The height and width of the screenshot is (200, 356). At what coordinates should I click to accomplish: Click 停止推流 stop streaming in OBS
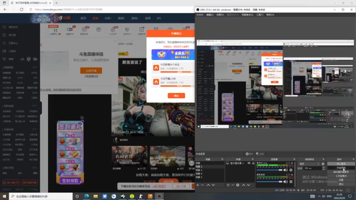tap(341, 164)
